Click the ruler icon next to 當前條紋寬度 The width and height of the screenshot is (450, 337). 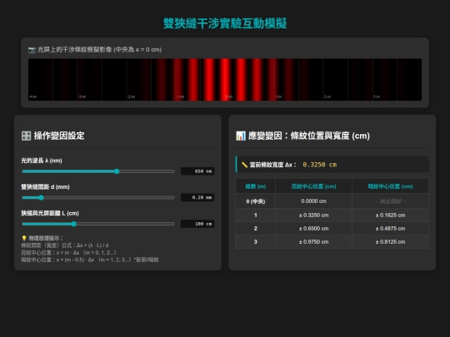tap(244, 165)
